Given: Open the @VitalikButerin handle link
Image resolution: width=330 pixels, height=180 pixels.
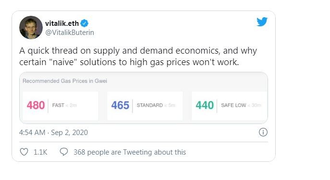Looking at the screenshot, I should (70, 33).
